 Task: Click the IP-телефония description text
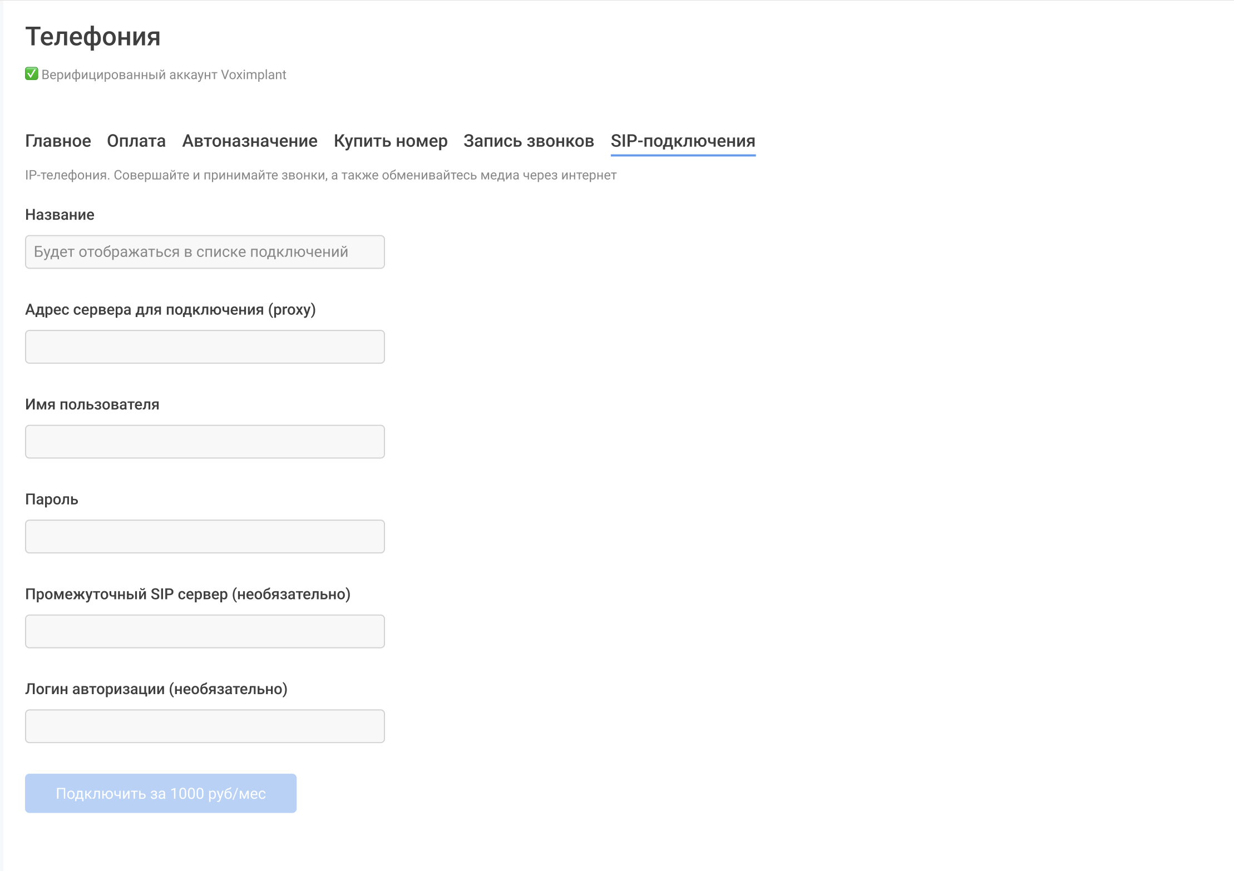320,175
